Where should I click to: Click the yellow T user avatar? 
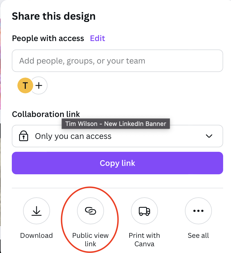pyautogui.click(x=25, y=85)
